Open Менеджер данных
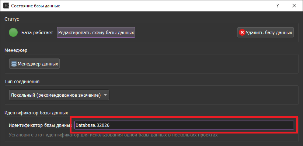The height and width of the screenshot is (146, 303). pos(34,64)
